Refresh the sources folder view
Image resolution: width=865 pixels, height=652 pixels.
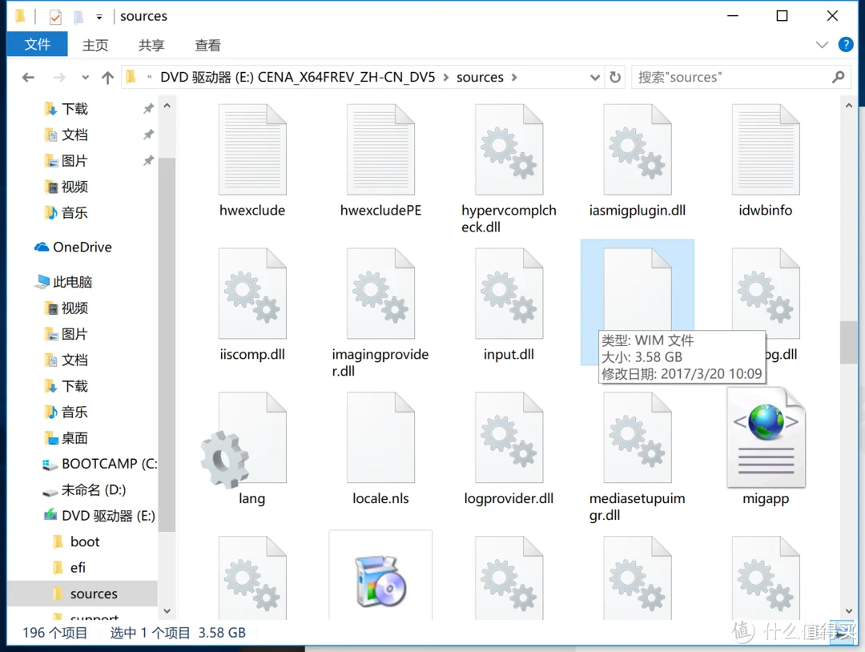click(615, 77)
